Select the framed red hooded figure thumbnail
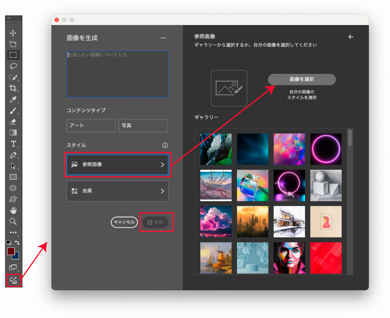This screenshot has height=318, width=390. [326, 222]
